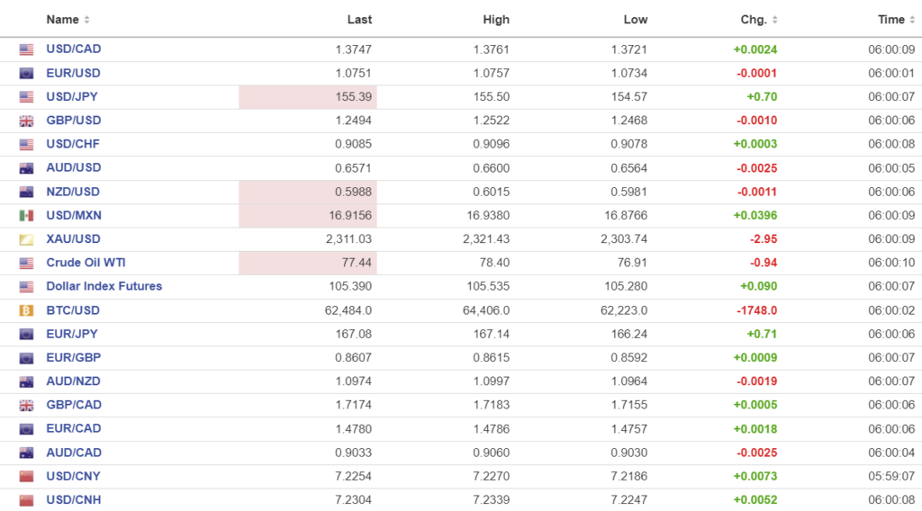Click the China flag icon beside USD/CNY

(x=26, y=477)
